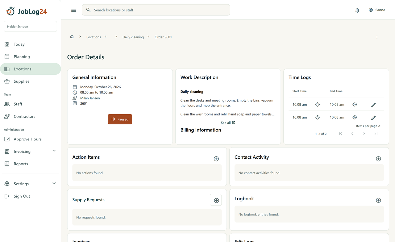Click Sign Out in sidebar
Viewport: 395px width, 242px height.
coord(31,196)
